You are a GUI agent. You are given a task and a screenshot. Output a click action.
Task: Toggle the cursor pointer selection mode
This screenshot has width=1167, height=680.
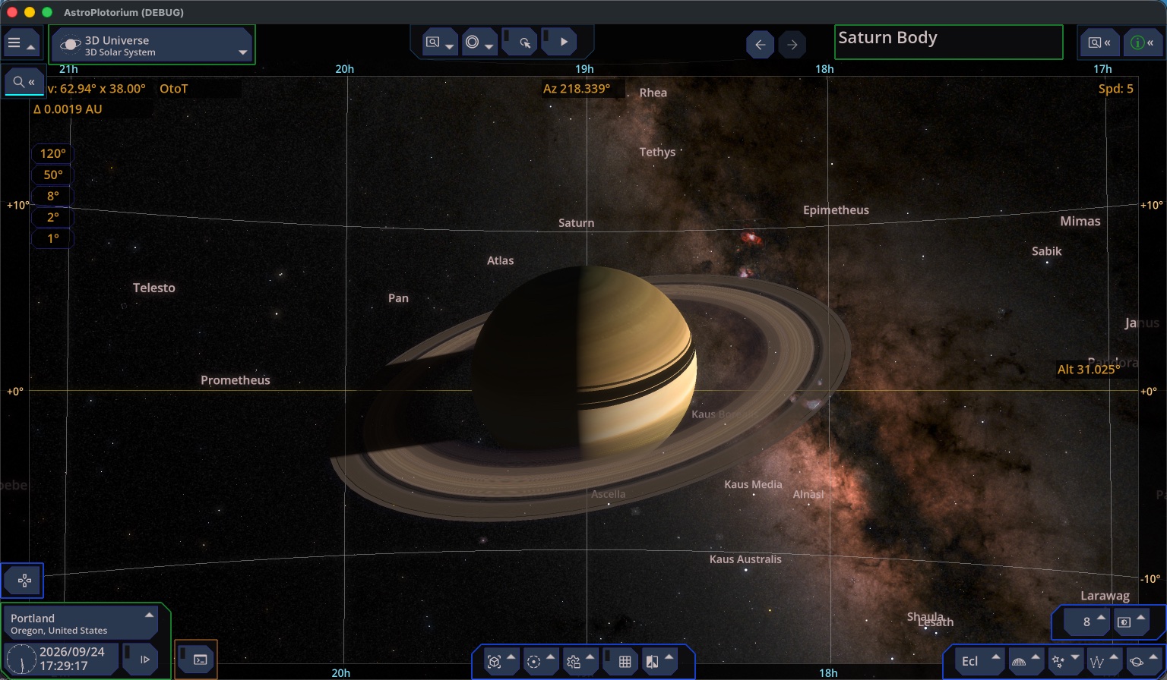(x=520, y=42)
